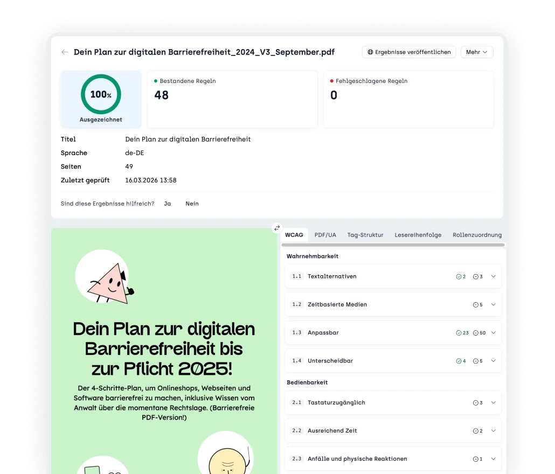Click the Ergebnisse veröffentlichen button

click(x=409, y=52)
